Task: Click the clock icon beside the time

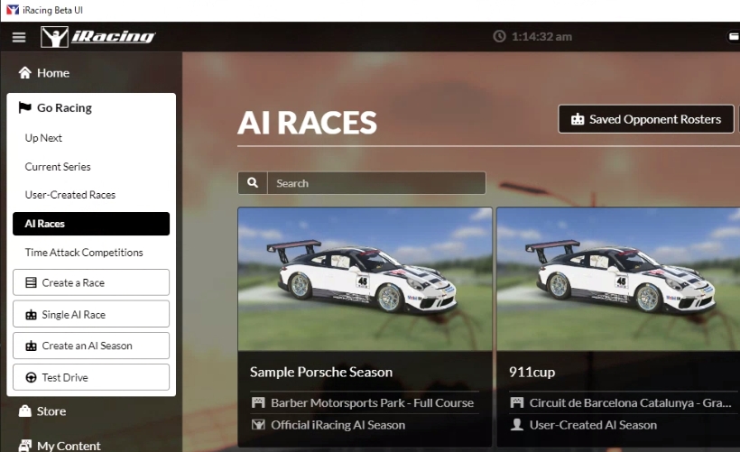Action: (x=499, y=36)
